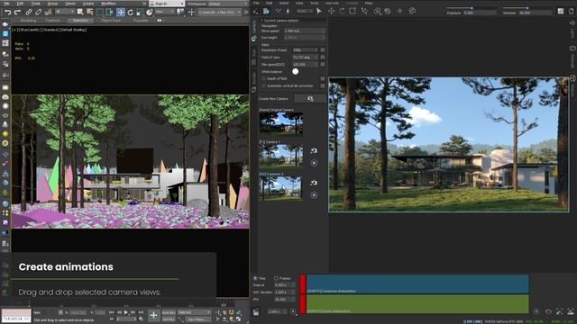Viewport: 577px width, 324px height.
Task: Click the clapperboard icon below the timeline settings
Action: pyautogui.click(x=256, y=312)
